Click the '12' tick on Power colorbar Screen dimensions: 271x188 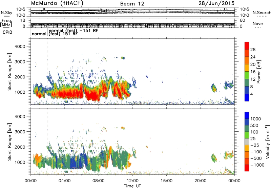click(x=253, y=79)
